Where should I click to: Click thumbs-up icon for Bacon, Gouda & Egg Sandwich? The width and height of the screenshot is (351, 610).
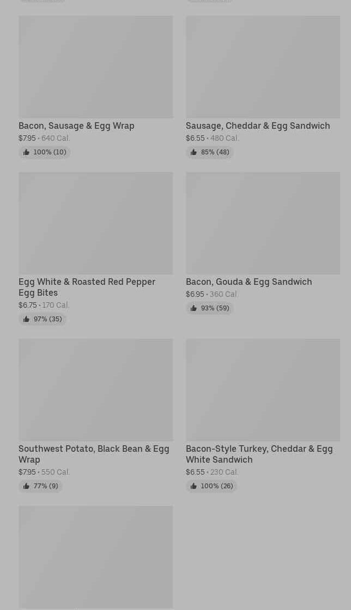pos(193,309)
